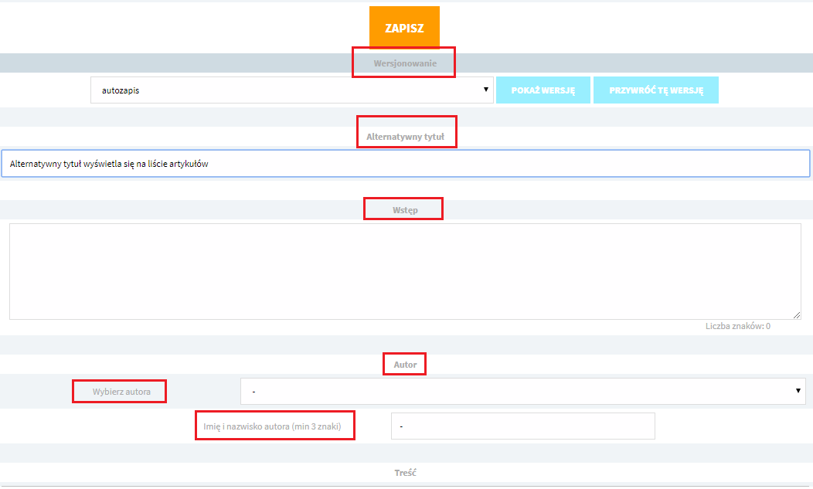Click the Treść section label

pos(405,473)
